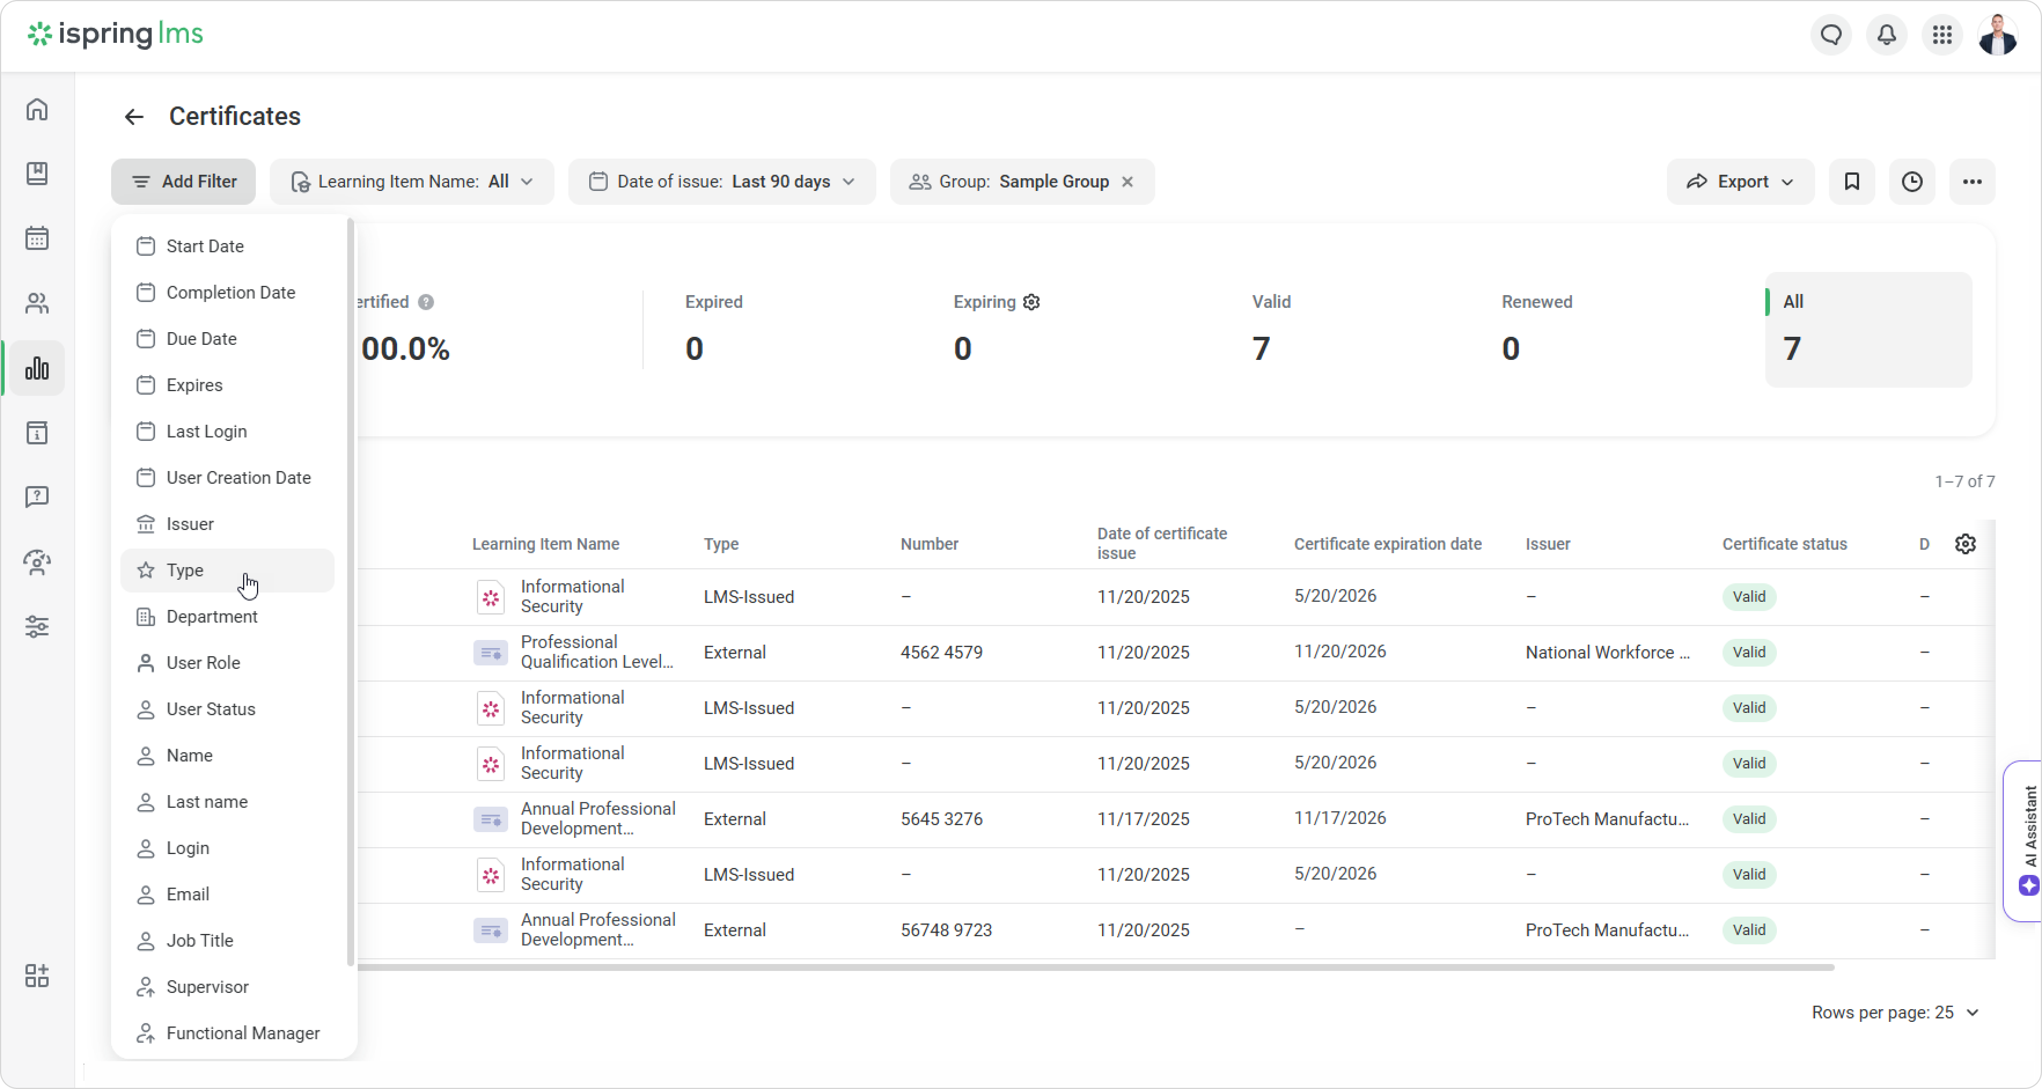2042x1089 pixels.
Task: Open the calendar sidebar icon
Action: 37,238
